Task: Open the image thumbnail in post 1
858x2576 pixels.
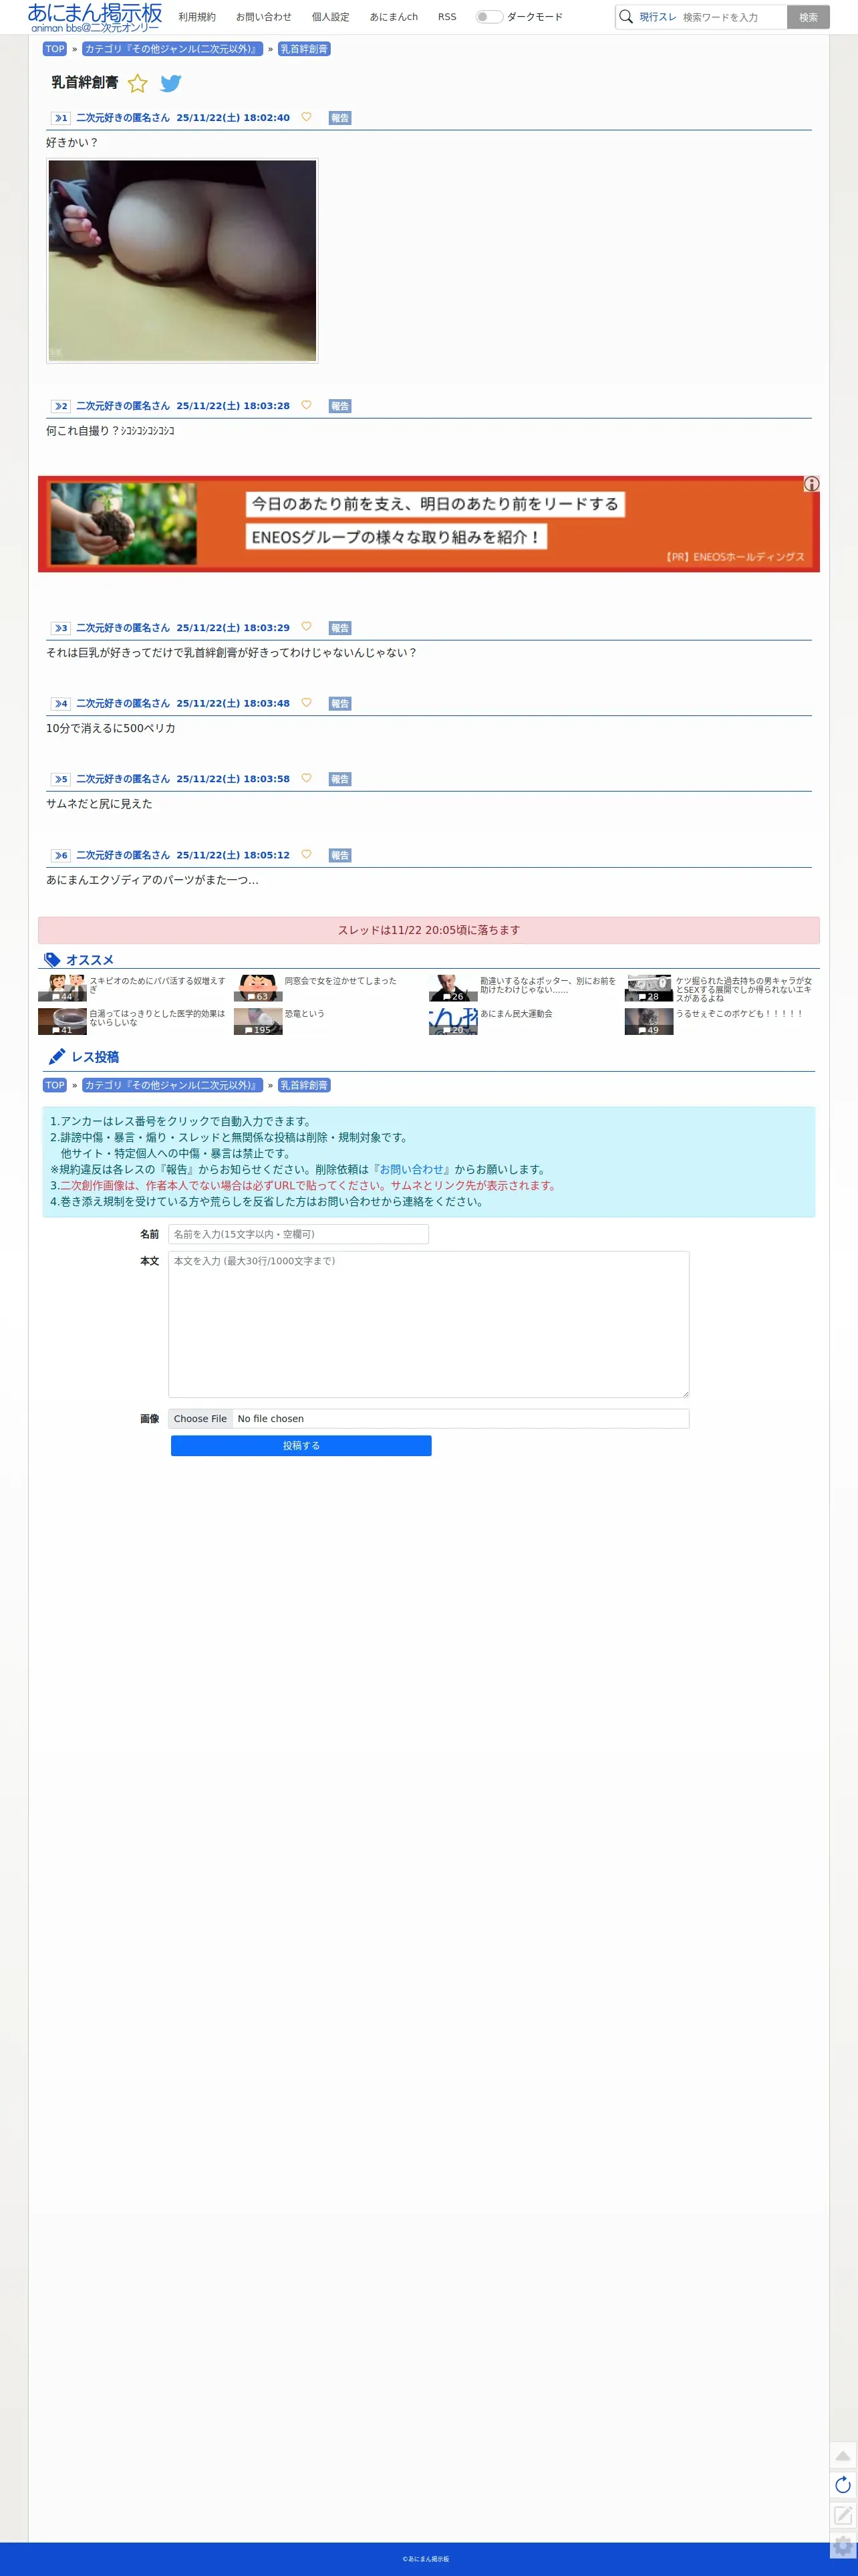Action: pos(182,260)
